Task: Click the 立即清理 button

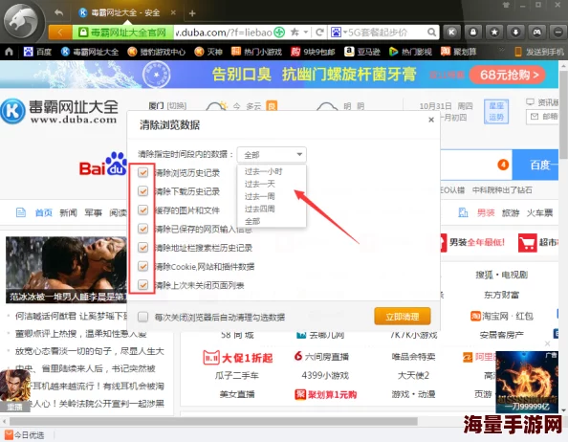Action: click(403, 317)
